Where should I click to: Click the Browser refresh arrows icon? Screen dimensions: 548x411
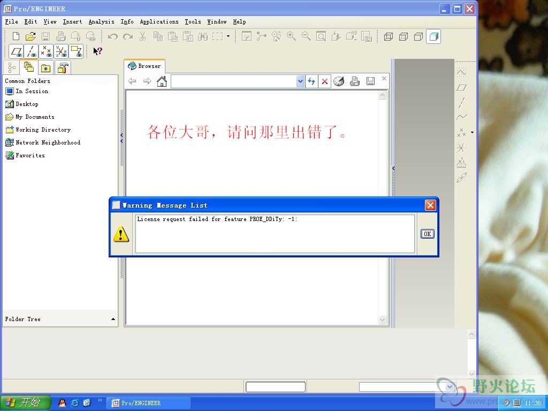[x=311, y=81]
